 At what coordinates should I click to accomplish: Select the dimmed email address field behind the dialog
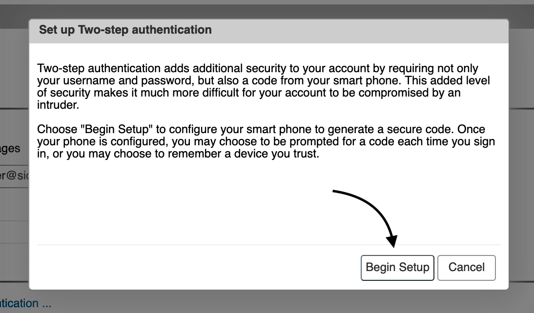[14, 176]
